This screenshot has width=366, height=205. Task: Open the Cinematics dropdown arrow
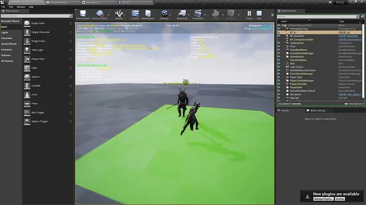[x=205, y=15]
